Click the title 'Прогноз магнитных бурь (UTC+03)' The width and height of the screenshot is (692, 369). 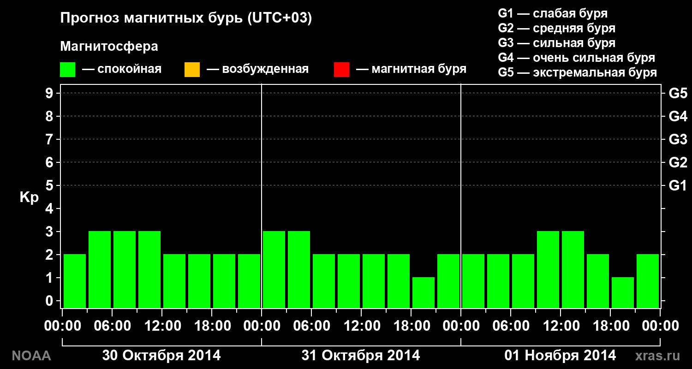click(x=186, y=18)
